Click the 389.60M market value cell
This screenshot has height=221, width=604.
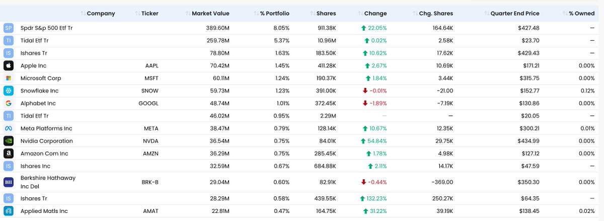[217, 28]
